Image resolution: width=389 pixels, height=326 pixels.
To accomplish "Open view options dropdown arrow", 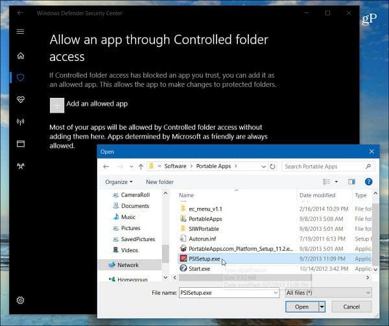I will point(336,181).
